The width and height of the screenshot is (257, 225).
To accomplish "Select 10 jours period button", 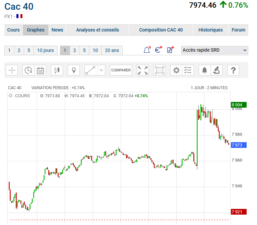I will coord(45,50).
